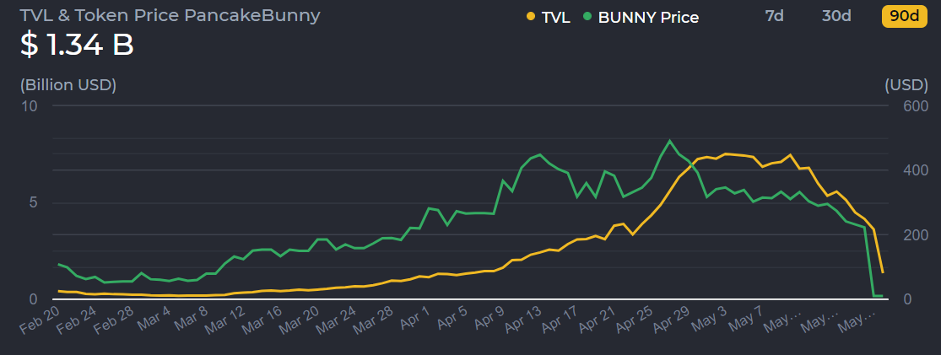Click the 'Mar 8' date label
Viewport: 941px width, 355px height.
pos(190,317)
